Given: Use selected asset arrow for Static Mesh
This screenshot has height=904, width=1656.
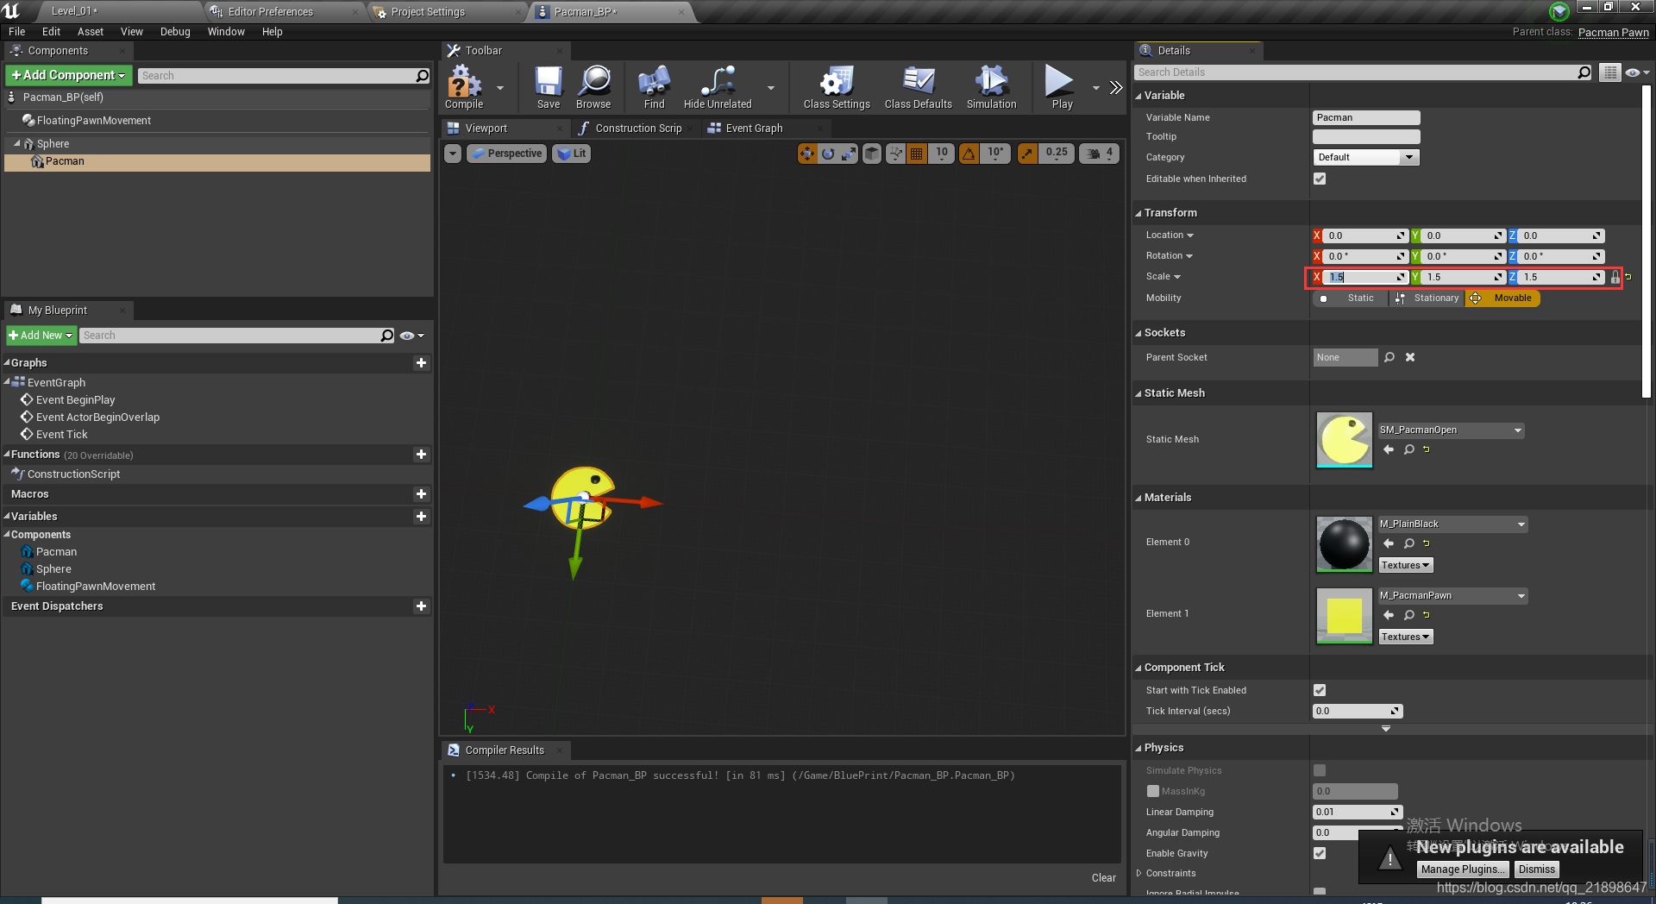Looking at the screenshot, I should click(1389, 449).
